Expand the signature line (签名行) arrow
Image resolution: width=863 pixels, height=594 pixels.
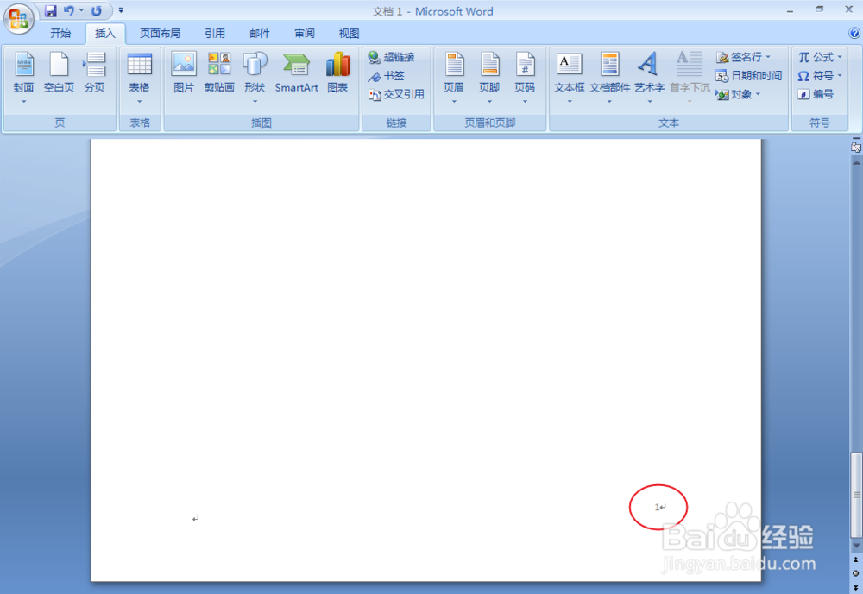768,57
